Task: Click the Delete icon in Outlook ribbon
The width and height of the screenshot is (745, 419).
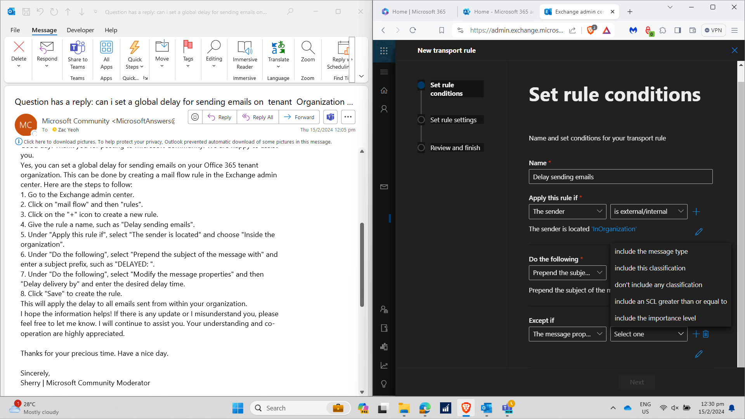Action: point(19,47)
